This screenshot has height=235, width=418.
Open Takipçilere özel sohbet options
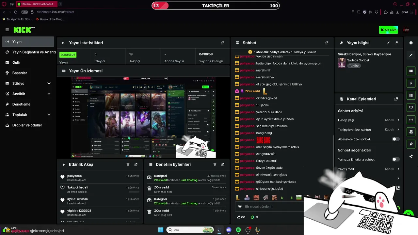point(369,130)
